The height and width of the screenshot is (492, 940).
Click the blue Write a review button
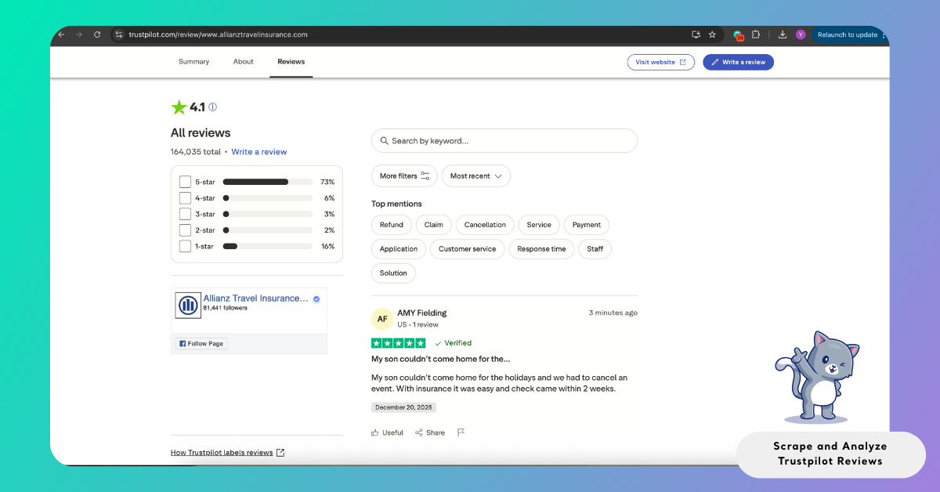738,62
